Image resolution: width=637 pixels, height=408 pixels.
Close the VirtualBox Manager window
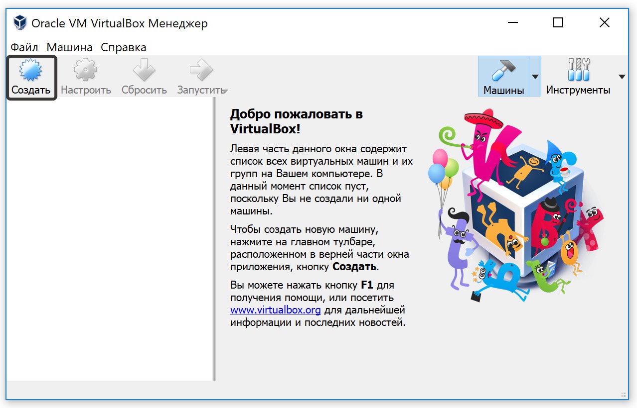[604, 22]
